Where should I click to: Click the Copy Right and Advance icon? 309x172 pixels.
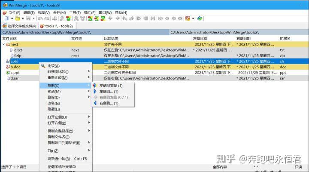click(x=125, y=18)
